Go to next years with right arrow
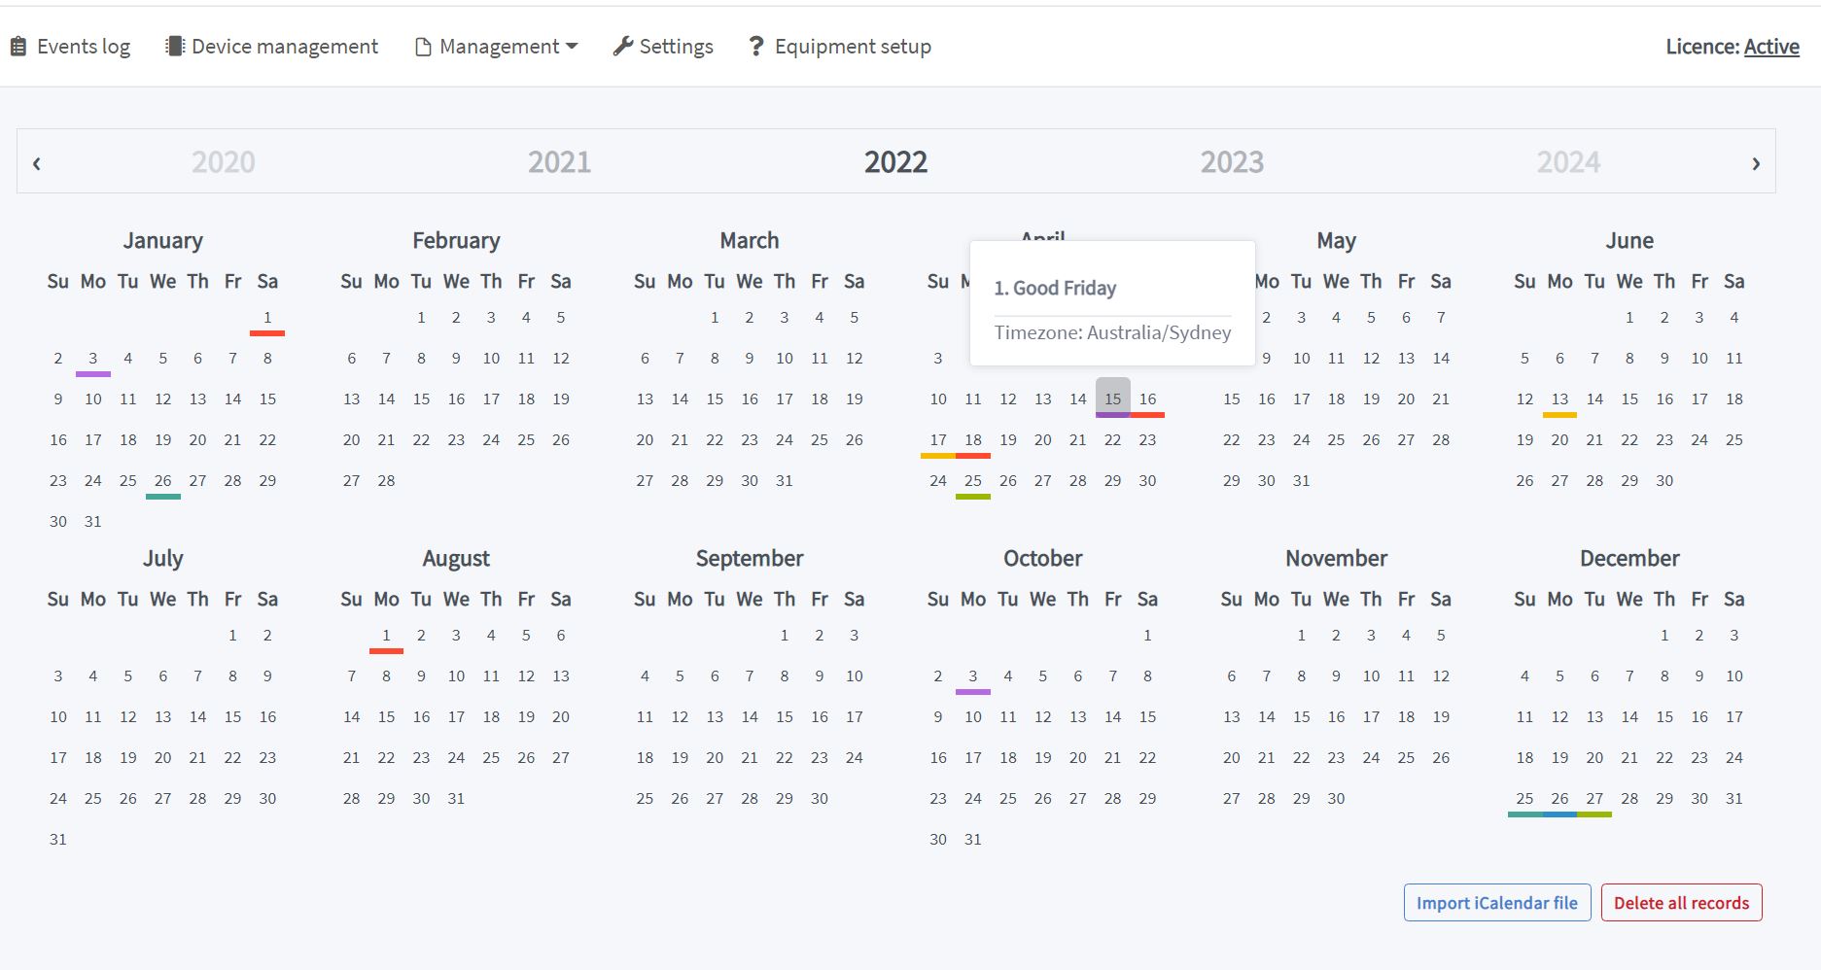The image size is (1821, 970). pyautogui.click(x=1755, y=163)
